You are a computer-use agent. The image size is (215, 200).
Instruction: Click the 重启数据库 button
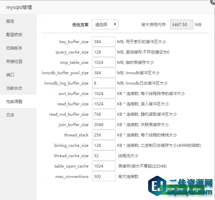point(175,189)
